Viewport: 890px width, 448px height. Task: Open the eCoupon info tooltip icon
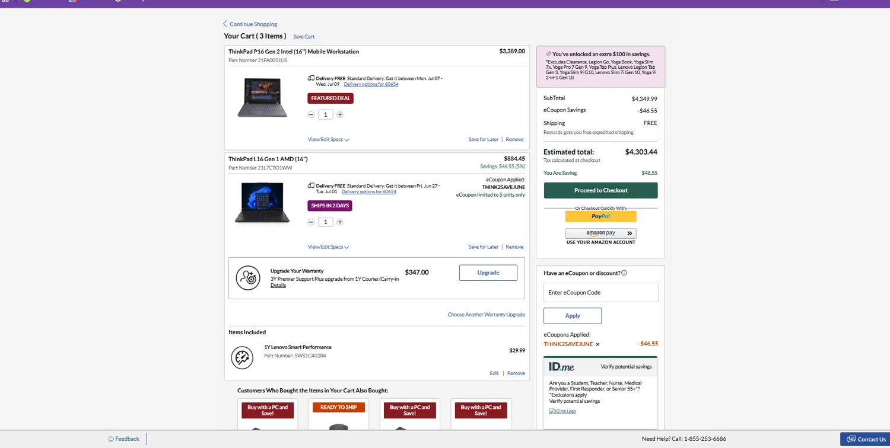[x=624, y=273]
